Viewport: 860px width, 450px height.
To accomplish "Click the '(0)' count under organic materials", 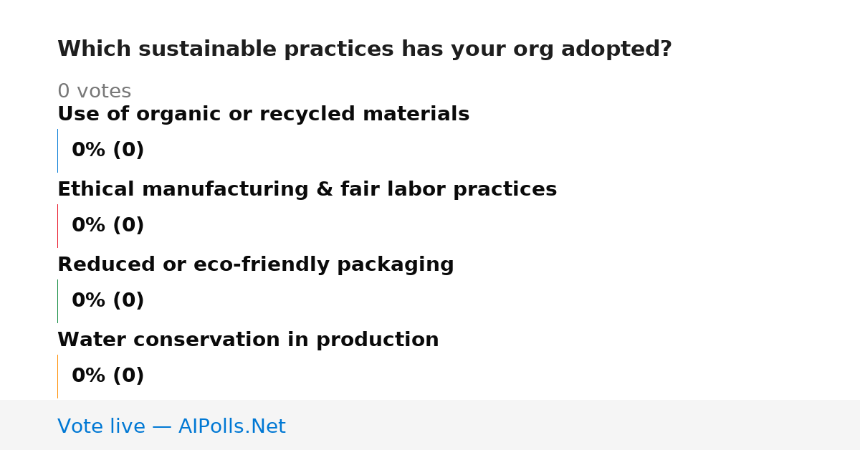I will click(x=128, y=150).
